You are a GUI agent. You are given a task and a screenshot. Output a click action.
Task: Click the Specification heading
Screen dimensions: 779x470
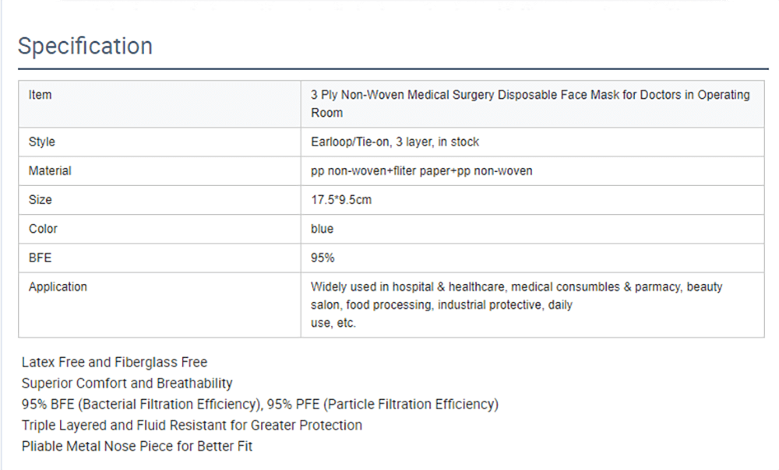[85, 46]
